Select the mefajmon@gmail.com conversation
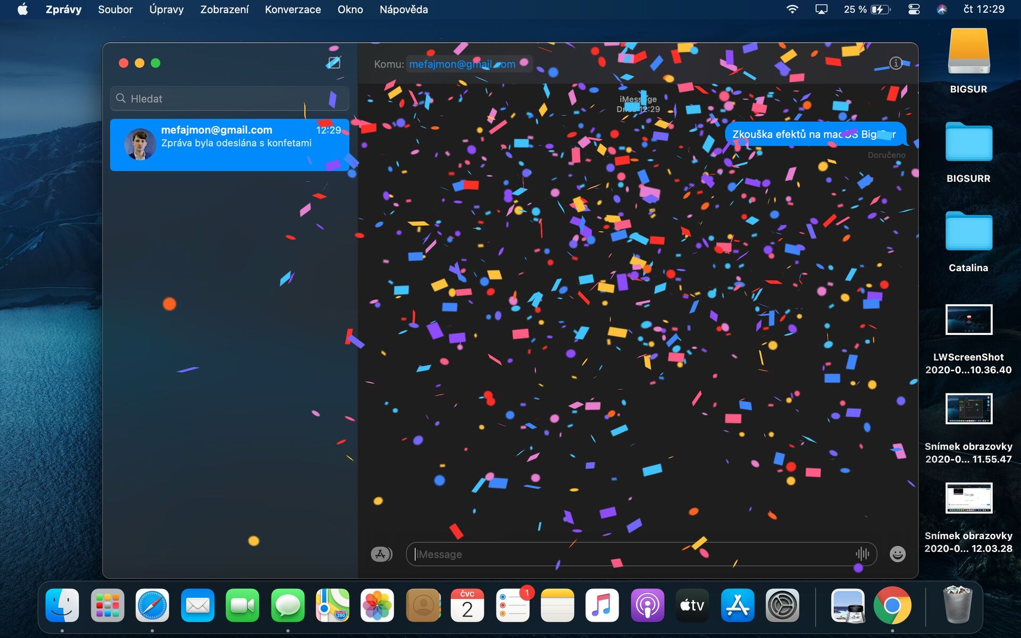This screenshot has height=638, width=1021. click(x=229, y=144)
